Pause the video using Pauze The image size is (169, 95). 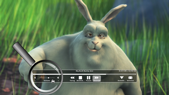(89, 78)
